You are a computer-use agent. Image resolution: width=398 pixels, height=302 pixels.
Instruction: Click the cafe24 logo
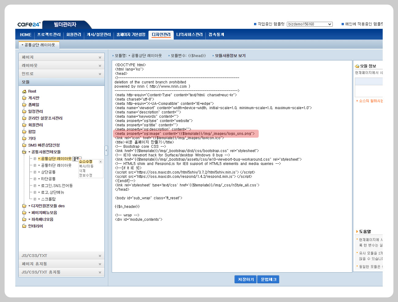click(29, 25)
